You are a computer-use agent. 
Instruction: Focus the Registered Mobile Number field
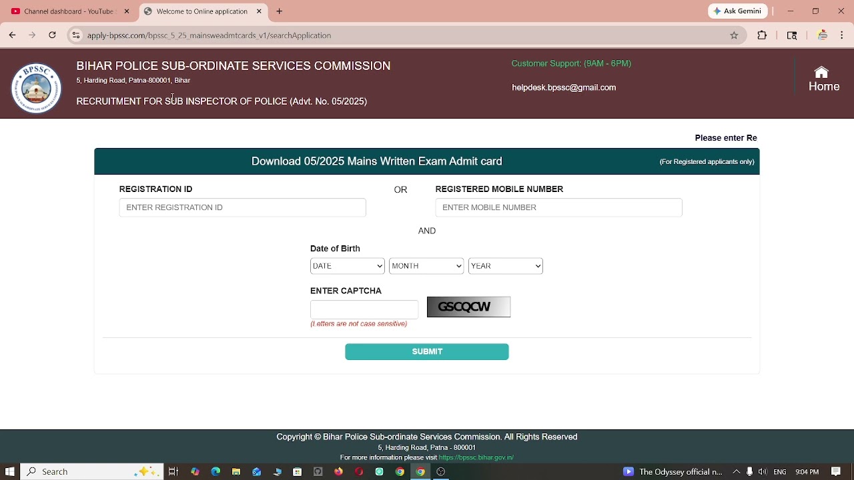[x=559, y=207]
